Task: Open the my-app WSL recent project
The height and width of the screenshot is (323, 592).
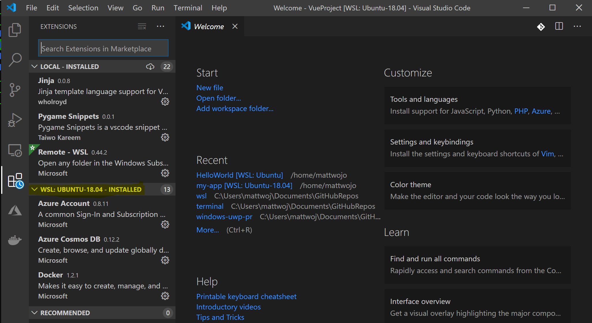Action: point(244,185)
